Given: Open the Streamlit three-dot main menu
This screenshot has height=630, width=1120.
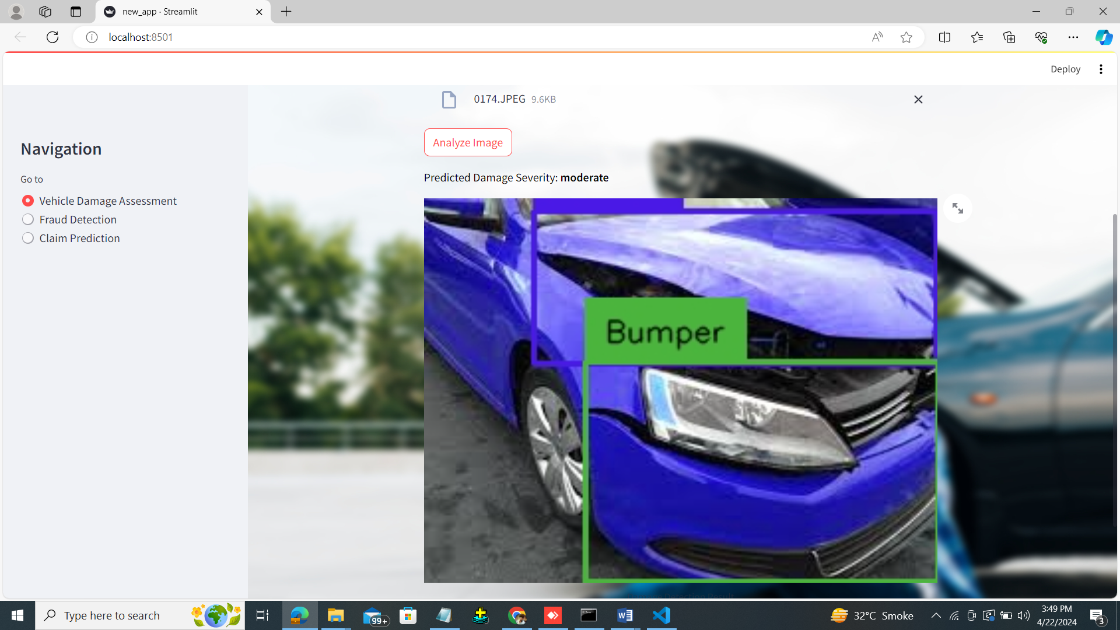Looking at the screenshot, I should point(1101,69).
